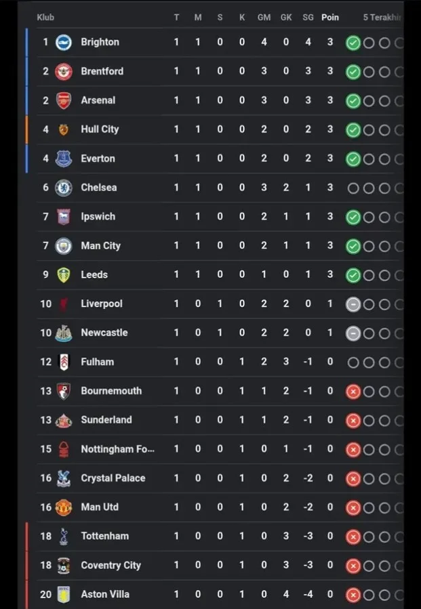Click the Man City club crest
The height and width of the screenshot is (609, 421).
pyautogui.click(x=63, y=246)
